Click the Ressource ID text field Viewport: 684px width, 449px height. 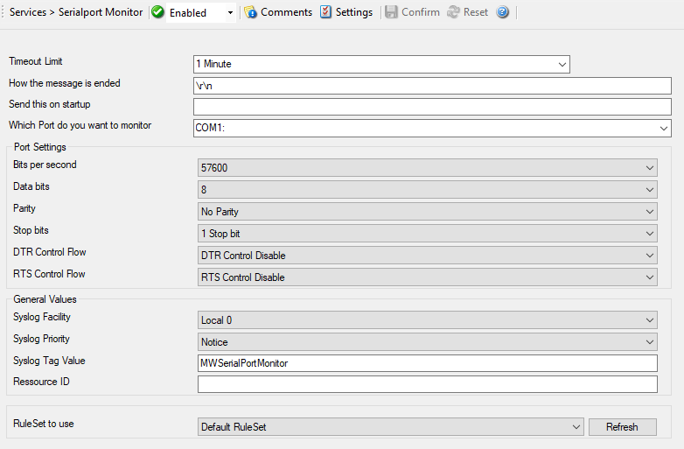coord(427,384)
